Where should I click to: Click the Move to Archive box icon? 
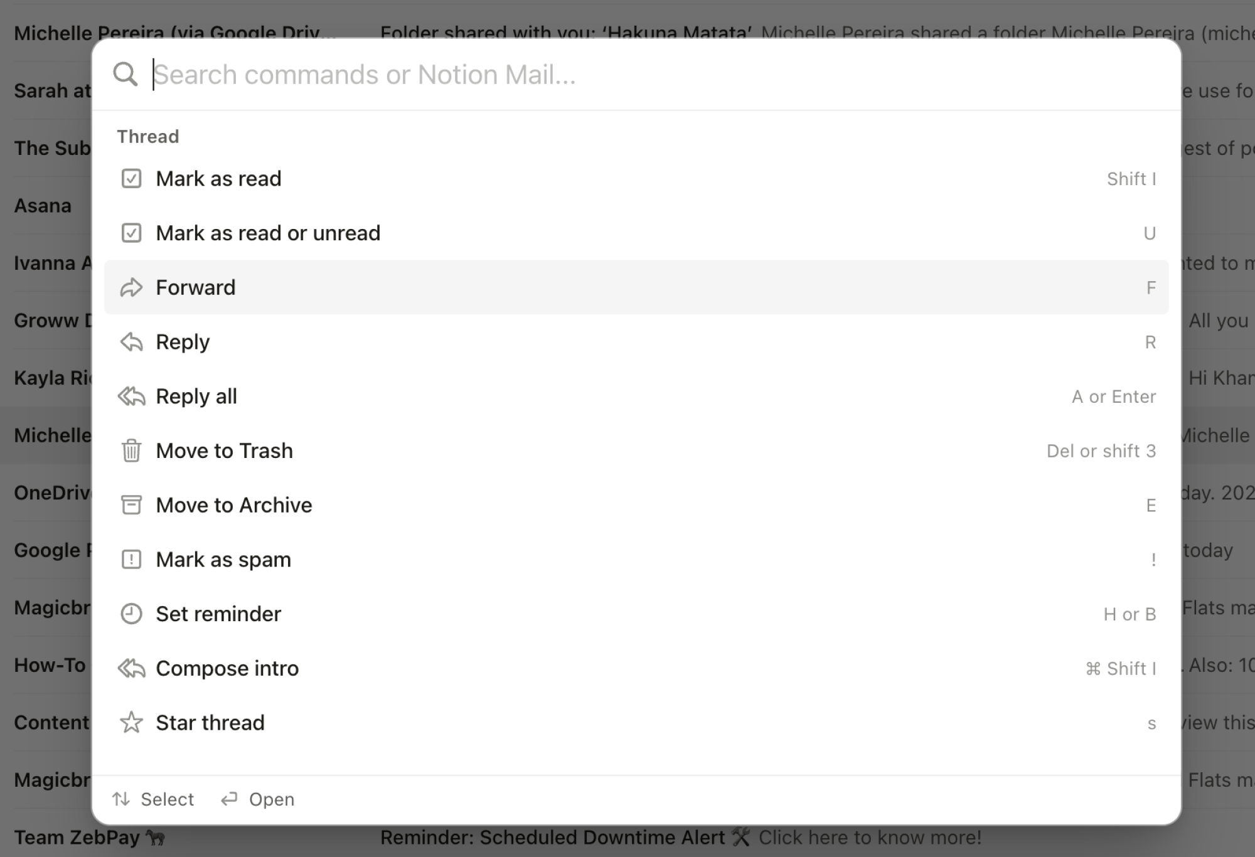pos(131,504)
